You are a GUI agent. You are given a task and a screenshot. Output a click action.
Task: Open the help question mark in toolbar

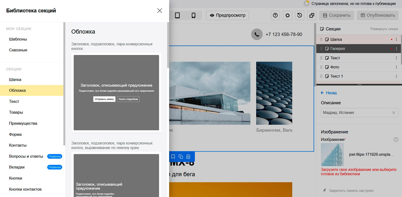pos(275,15)
